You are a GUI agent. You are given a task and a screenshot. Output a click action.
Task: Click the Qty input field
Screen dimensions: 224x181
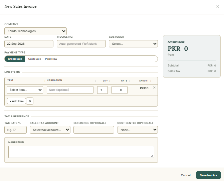[102, 90]
